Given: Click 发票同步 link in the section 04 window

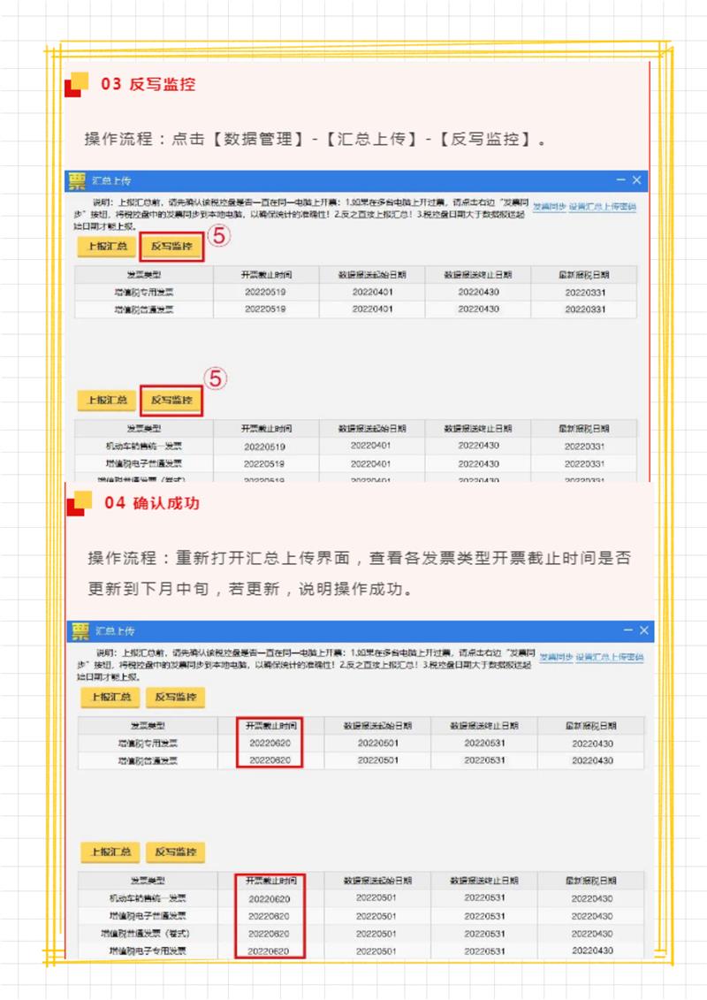Looking at the screenshot, I should pos(554,657).
